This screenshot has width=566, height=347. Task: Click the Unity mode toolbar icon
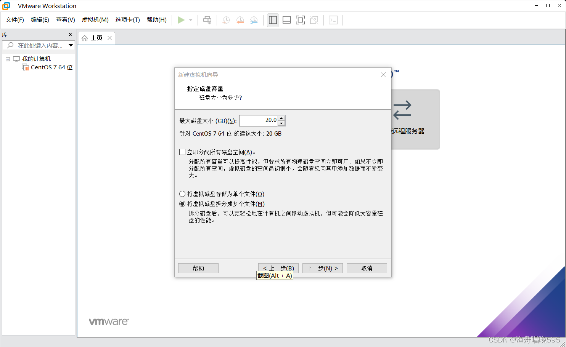pos(314,20)
